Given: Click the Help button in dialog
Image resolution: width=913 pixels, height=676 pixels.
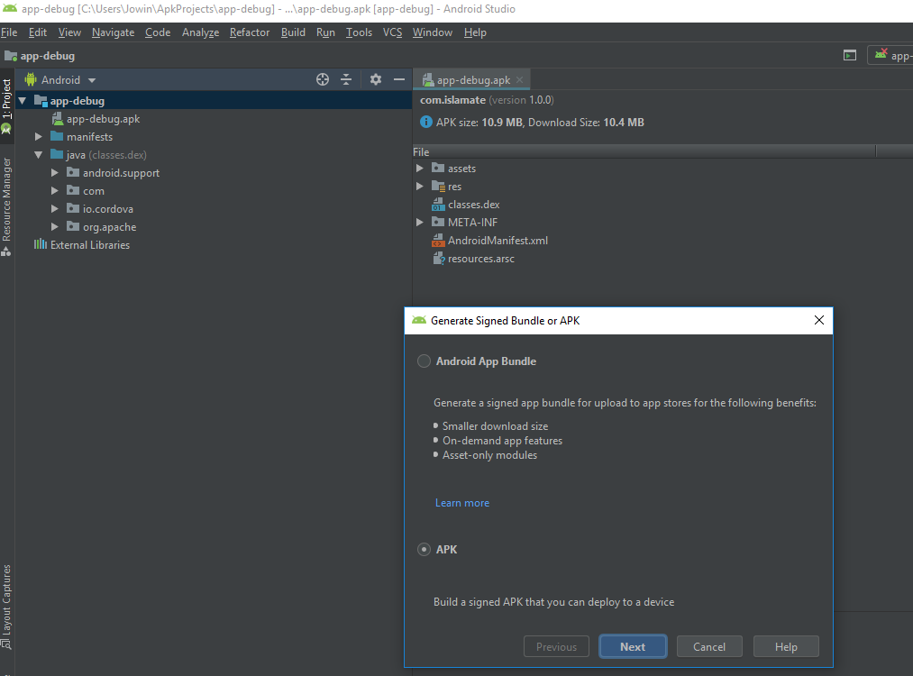Looking at the screenshot, I should 786,647.
